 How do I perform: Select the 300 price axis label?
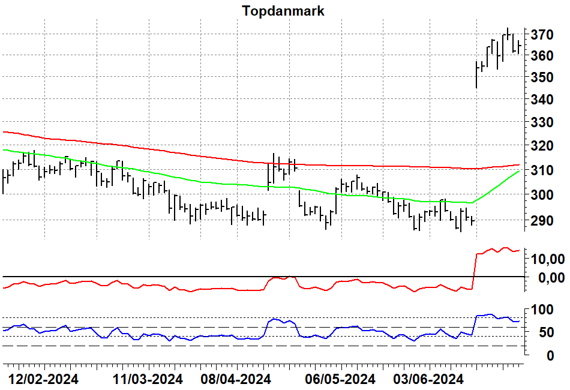click(x=542, y=194)
